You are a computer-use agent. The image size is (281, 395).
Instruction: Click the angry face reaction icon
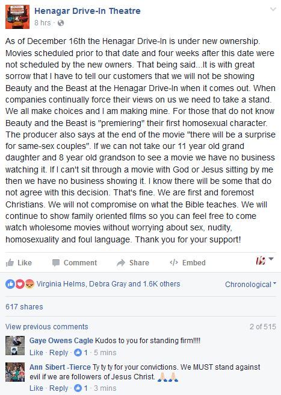point(29,284)
